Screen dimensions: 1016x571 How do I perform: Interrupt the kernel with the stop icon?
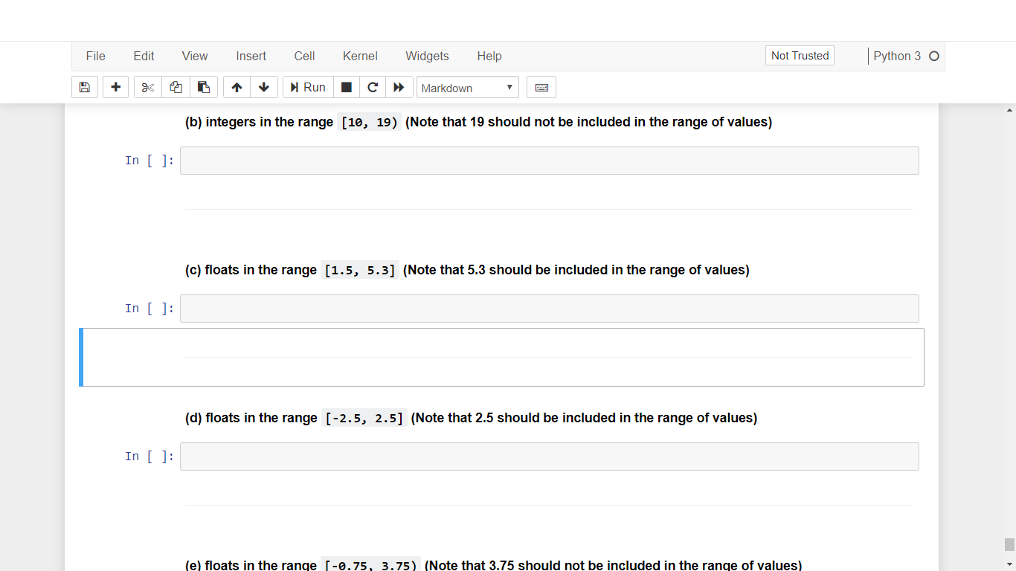pyautogui.click(x=347, y=87)
